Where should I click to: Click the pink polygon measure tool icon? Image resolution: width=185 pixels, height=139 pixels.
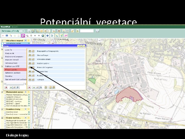tap(66, 36)
